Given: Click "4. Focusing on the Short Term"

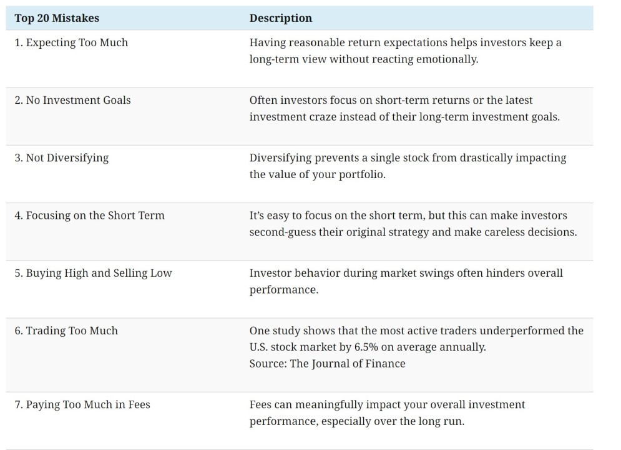Looking at the screenshot, I should pyautogui.click(x=89, y=215).
